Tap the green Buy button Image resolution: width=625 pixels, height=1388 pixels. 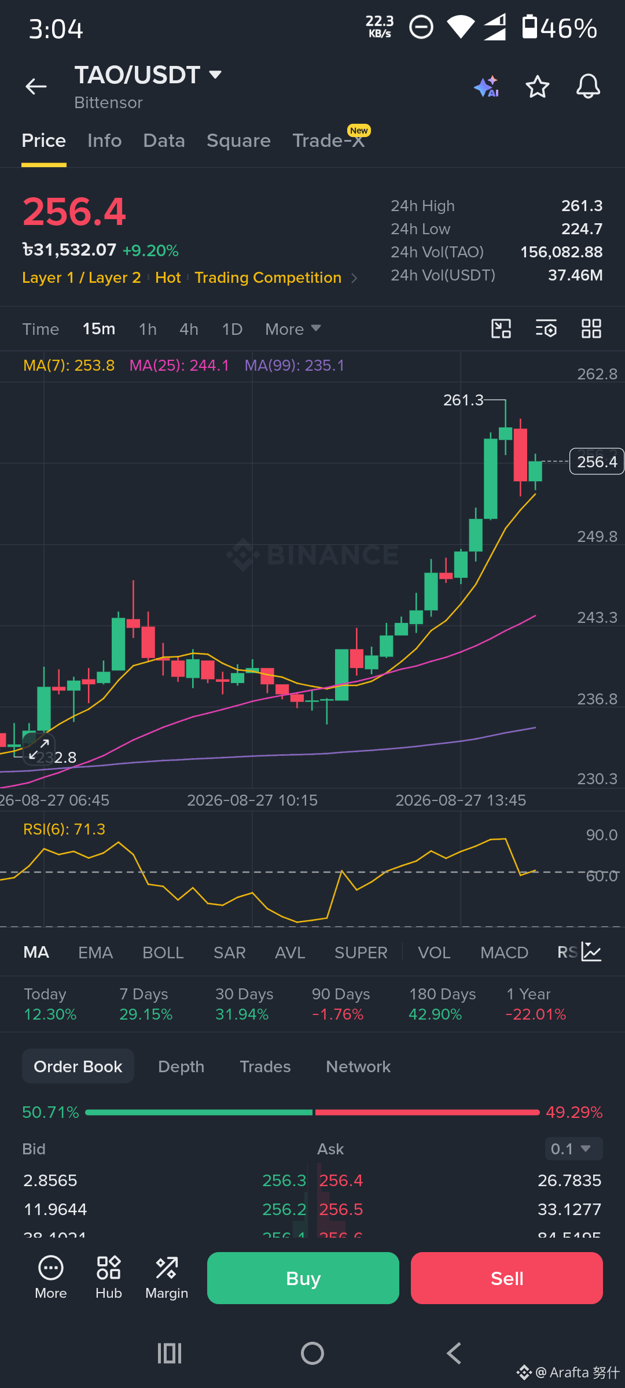pos(303,1278)
